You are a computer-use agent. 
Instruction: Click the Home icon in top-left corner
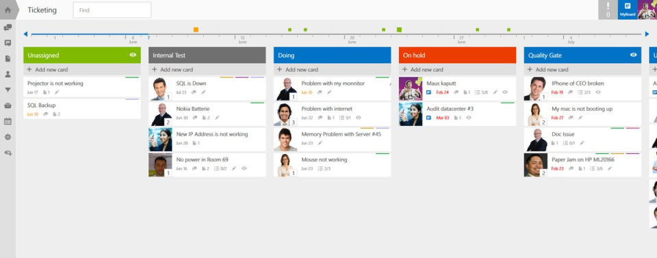coord(8,10)
